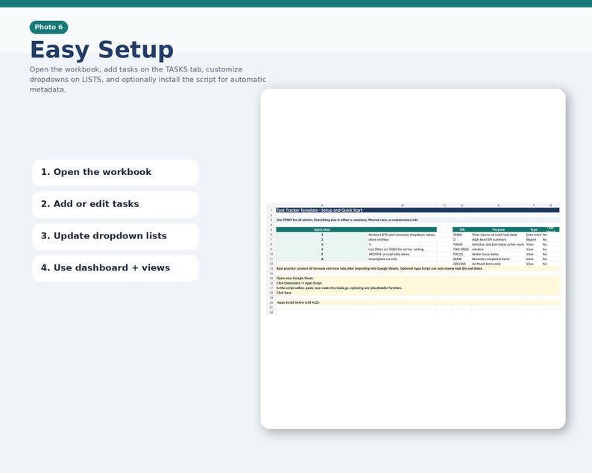Click Quick Start step number 1 cell
Screen dimensions: 592x473
point(322,235)
